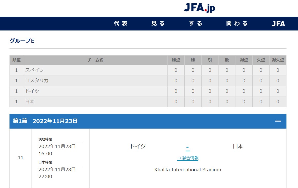Click the score dash link between teams
The image size is (298, 188).
pos(187,147)
